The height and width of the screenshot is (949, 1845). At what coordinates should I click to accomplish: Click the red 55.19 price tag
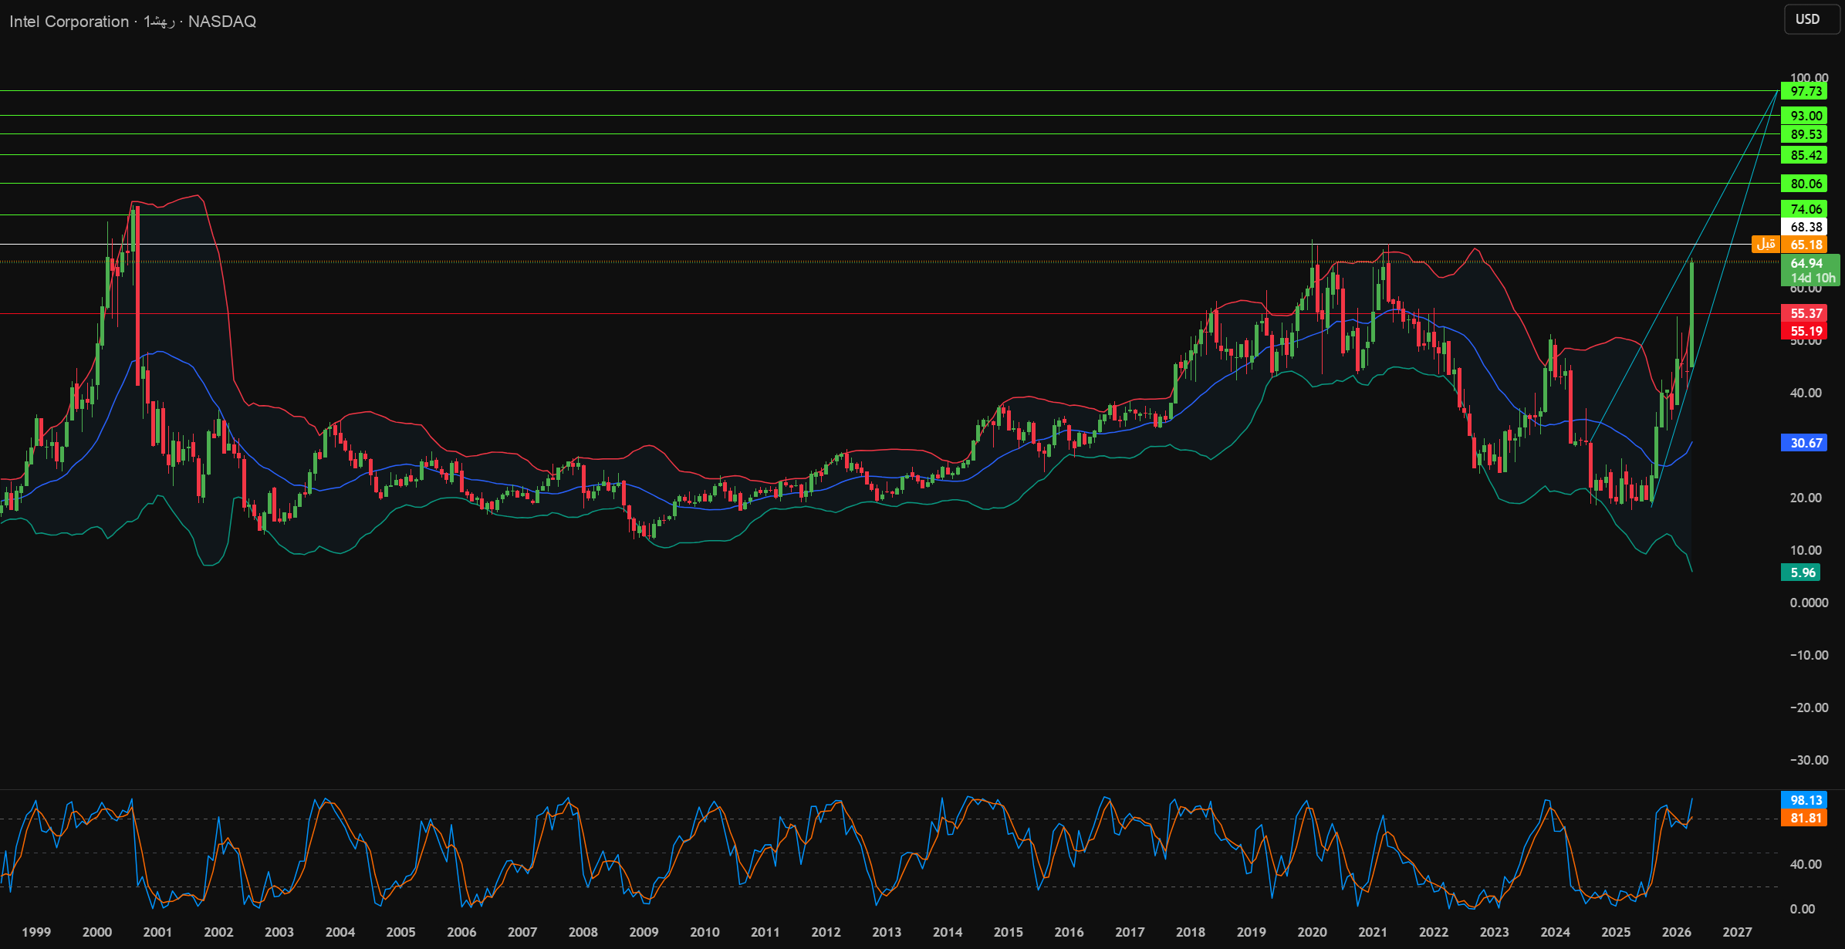click(1804, 331)
